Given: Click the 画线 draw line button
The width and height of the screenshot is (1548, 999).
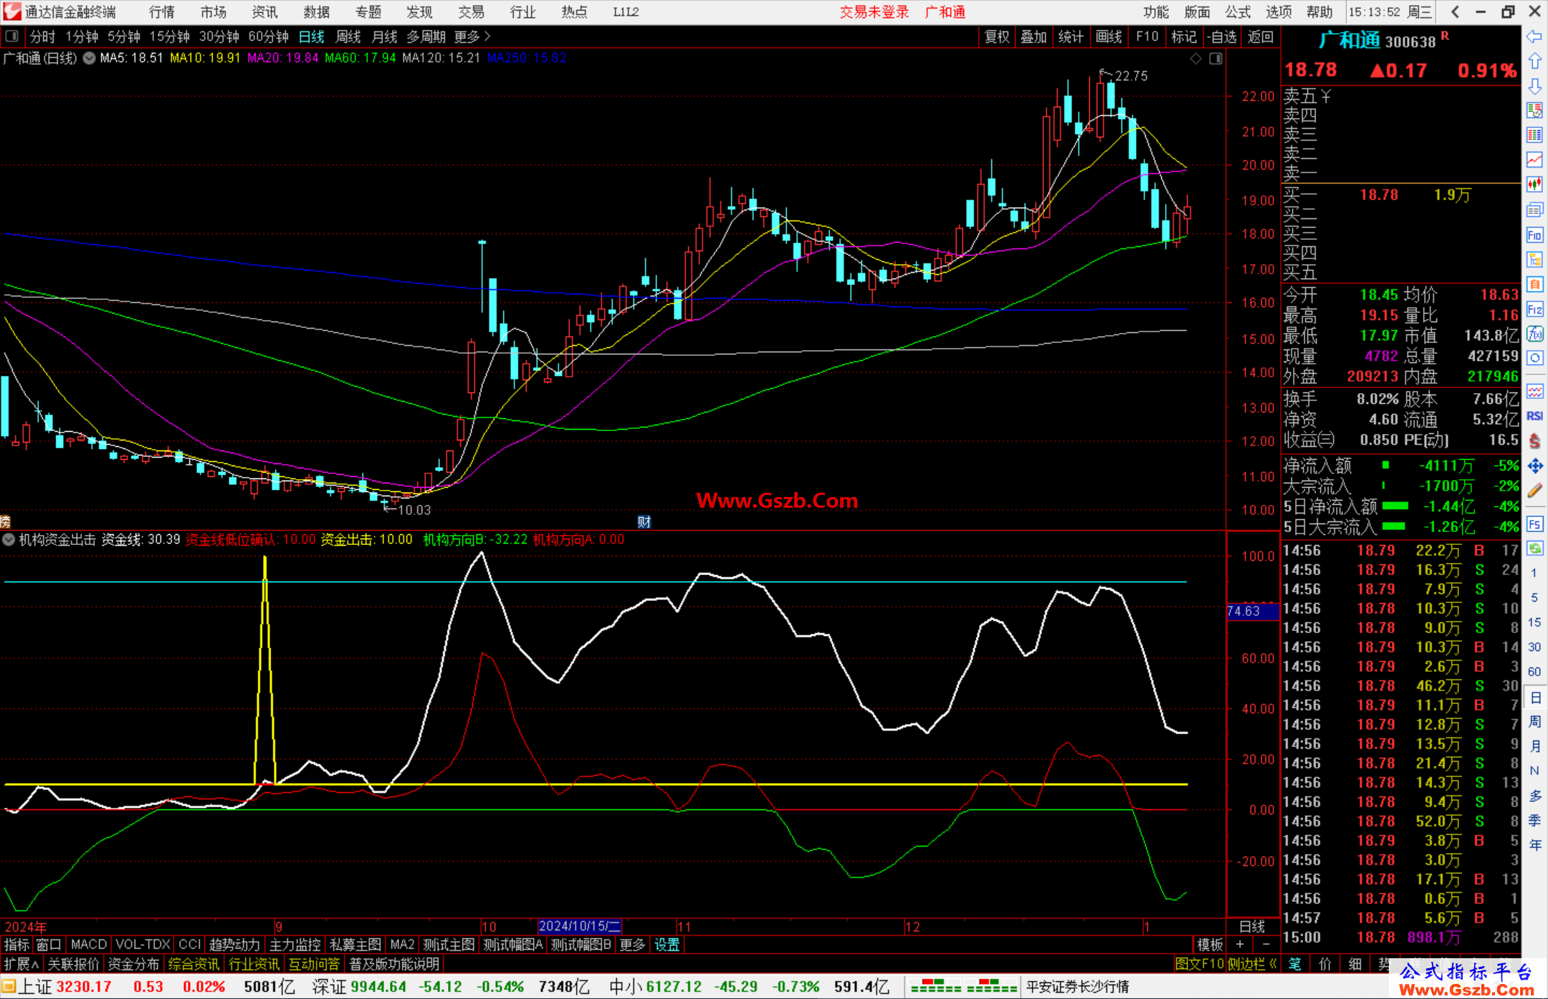Looking at the screenshot, I should (1109, 37).
